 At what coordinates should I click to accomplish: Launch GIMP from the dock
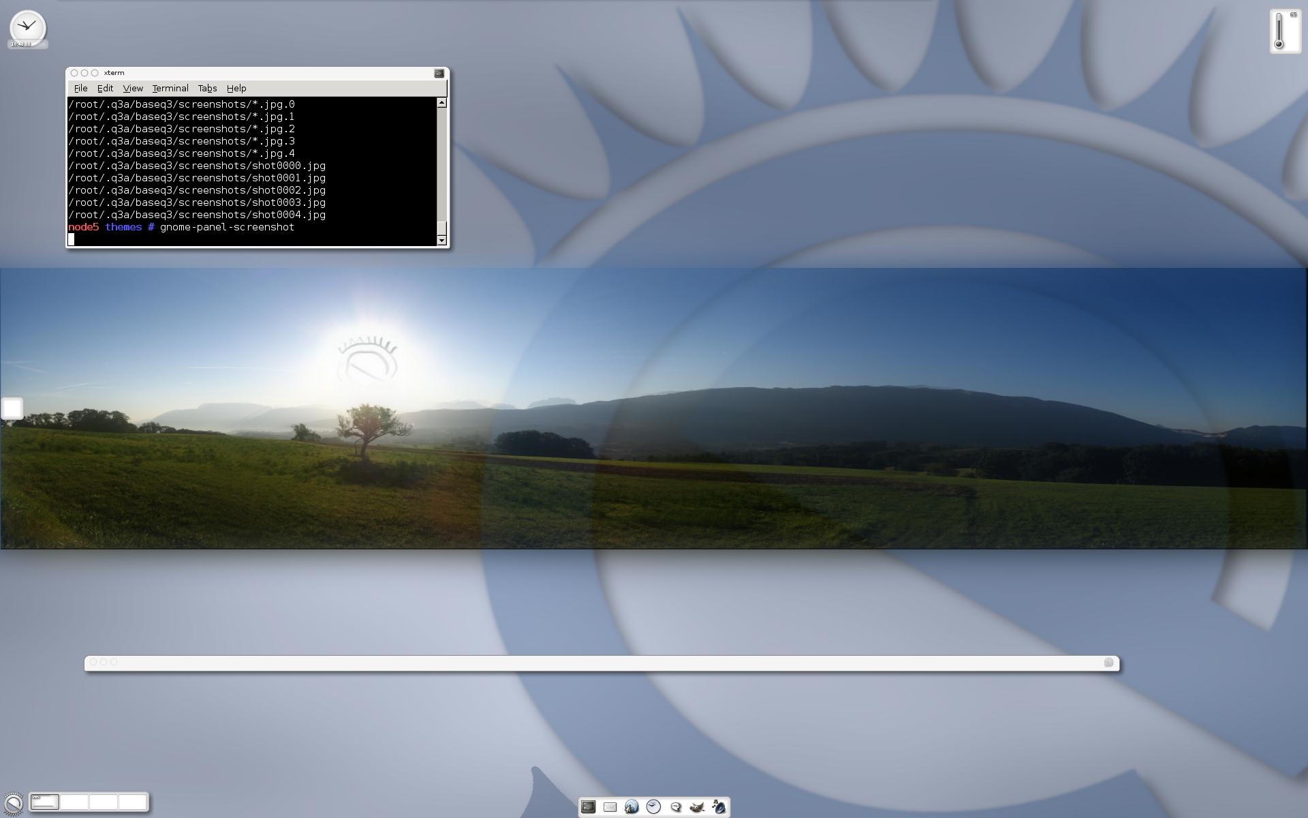click(x=697, y=807)
